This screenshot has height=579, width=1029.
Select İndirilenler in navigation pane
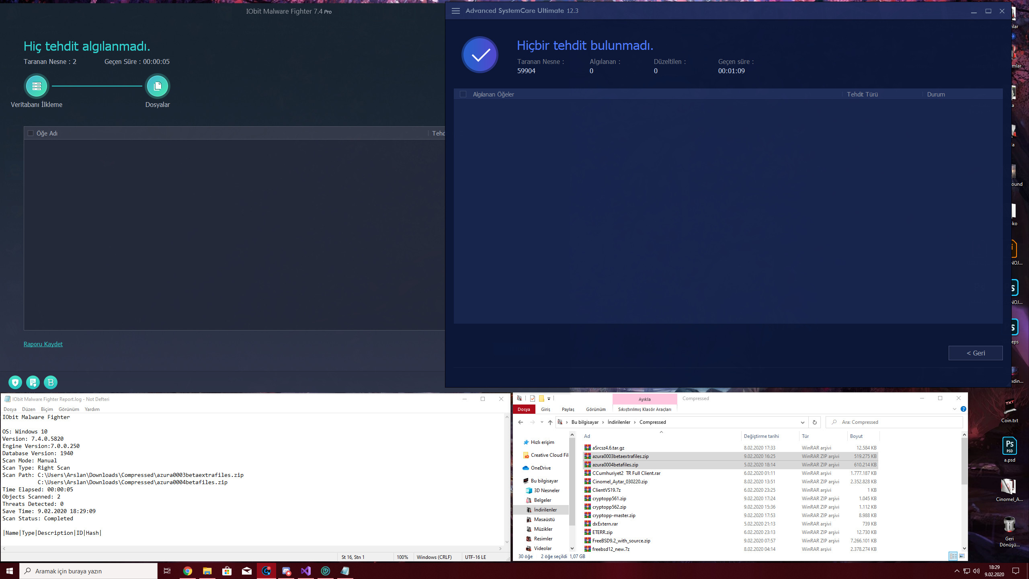pos(545,510)
